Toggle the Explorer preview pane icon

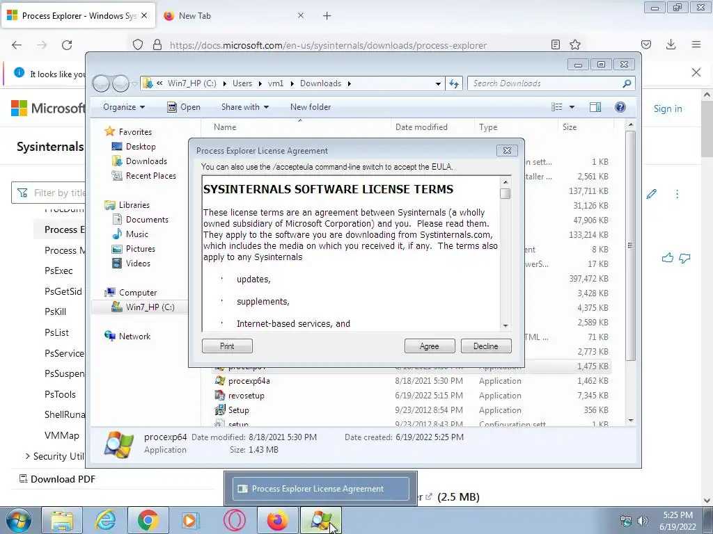pyautogui.click(x=595, y=107)
